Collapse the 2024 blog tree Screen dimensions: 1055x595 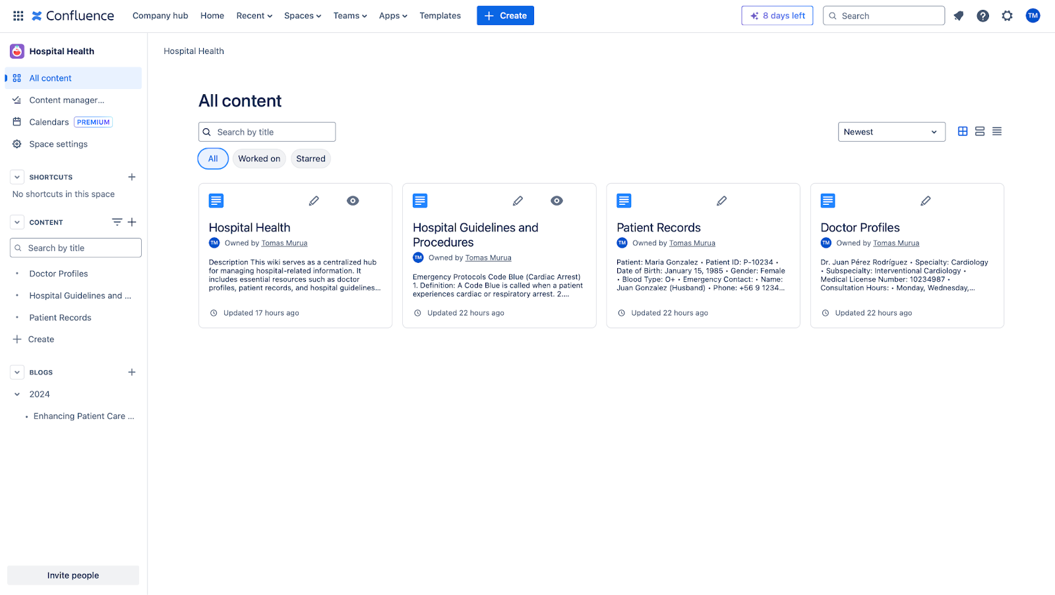(17, 395)
